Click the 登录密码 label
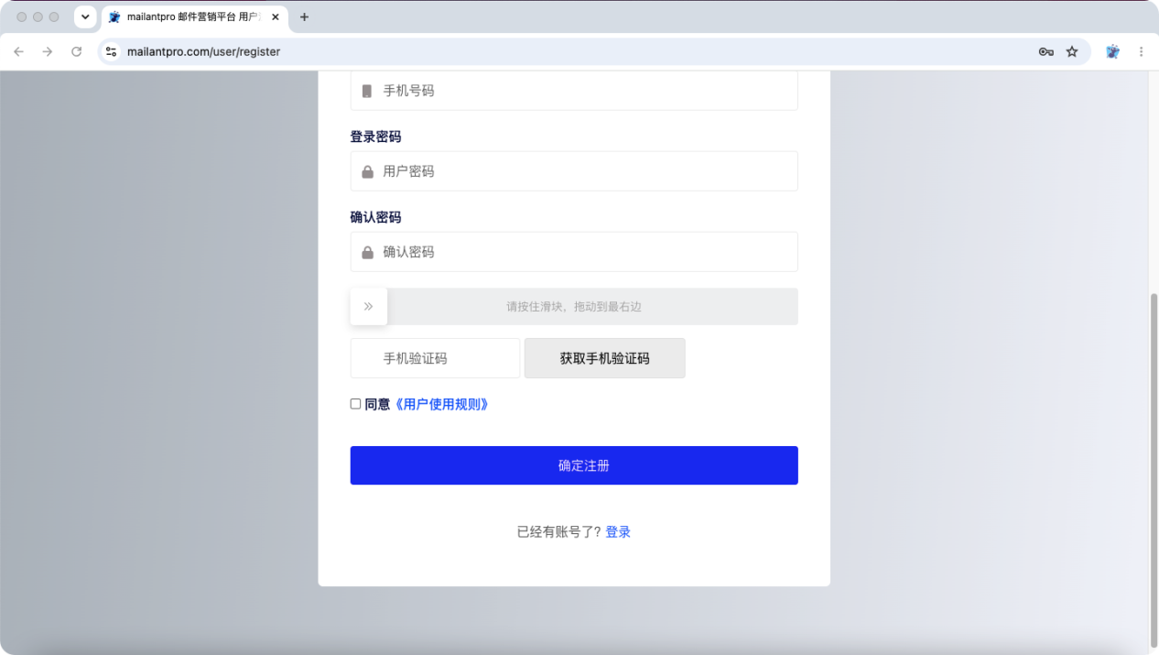The image size is (1159, 655). (375, 136)
